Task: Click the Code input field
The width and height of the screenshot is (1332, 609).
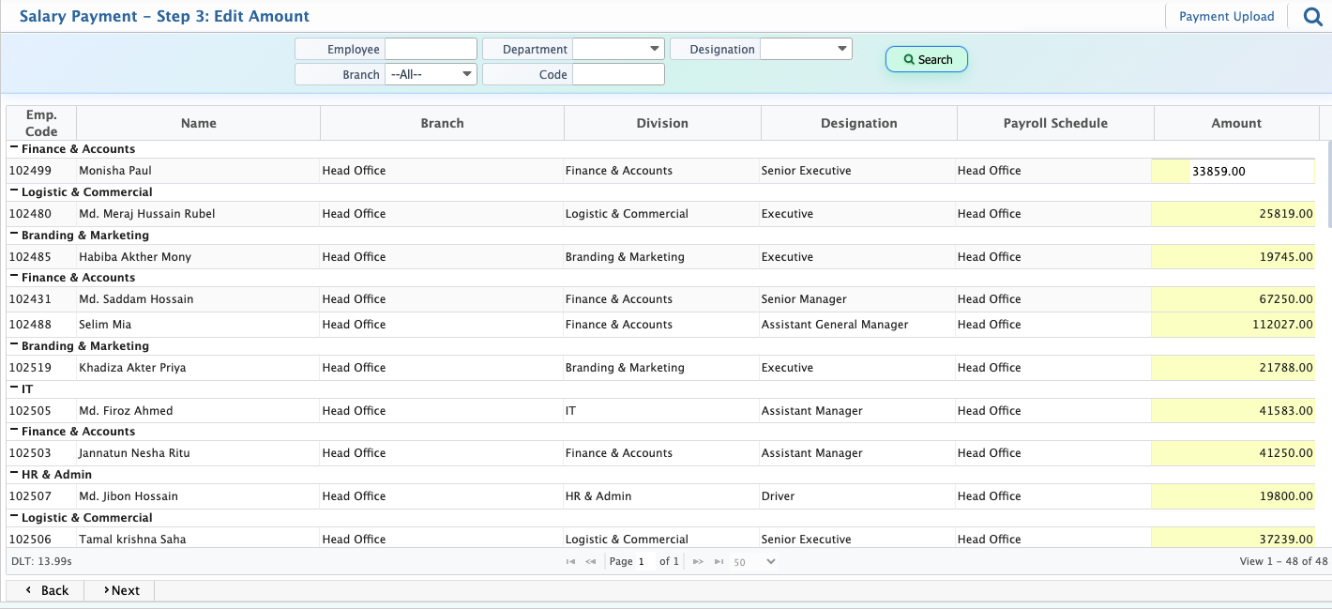Action: pyautogui.click(x=618, y=74)
